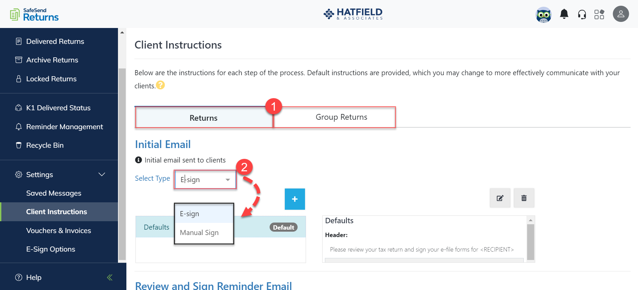Click the edit pencil icon above Defaults

[500, 198]
